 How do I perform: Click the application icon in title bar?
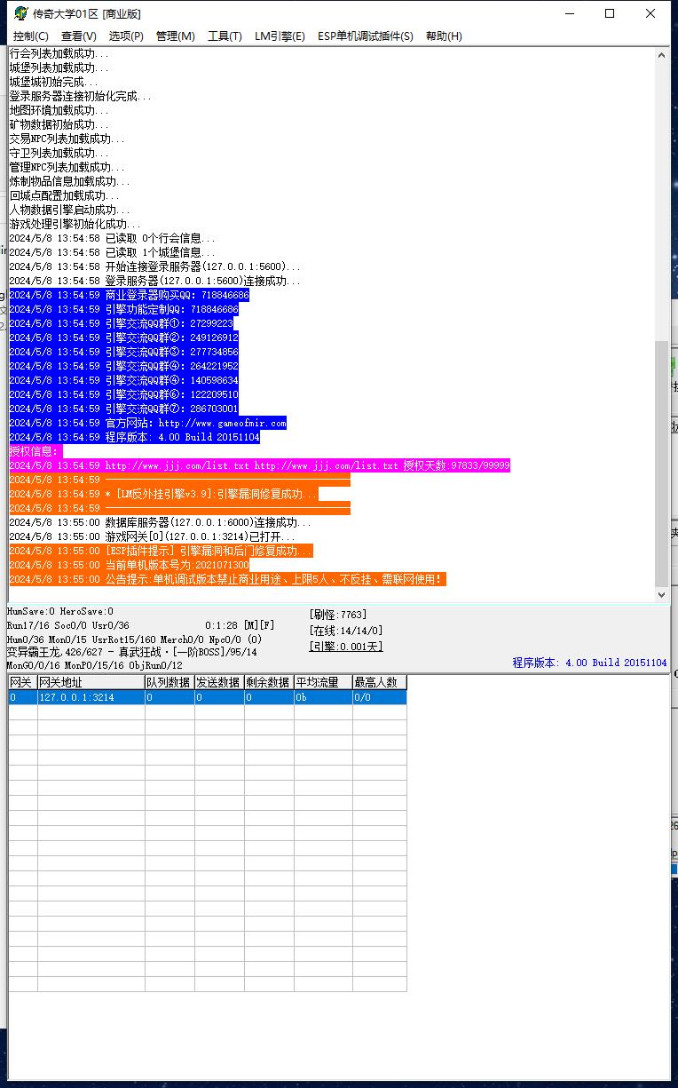point(20,13)
